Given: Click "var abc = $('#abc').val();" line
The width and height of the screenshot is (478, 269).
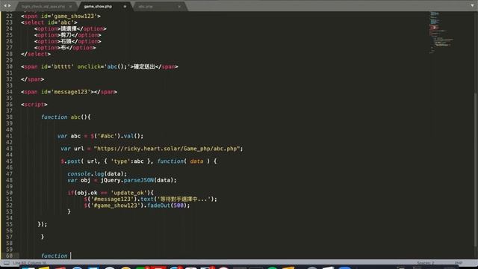Looking at the screenshot, I should 100,136.
